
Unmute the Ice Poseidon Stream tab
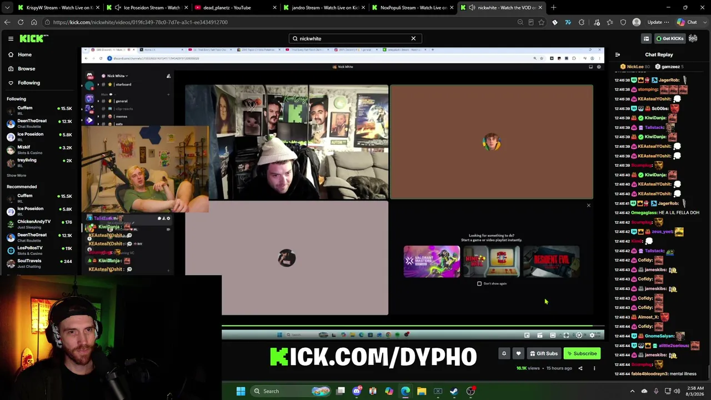[x=118, y=8]
